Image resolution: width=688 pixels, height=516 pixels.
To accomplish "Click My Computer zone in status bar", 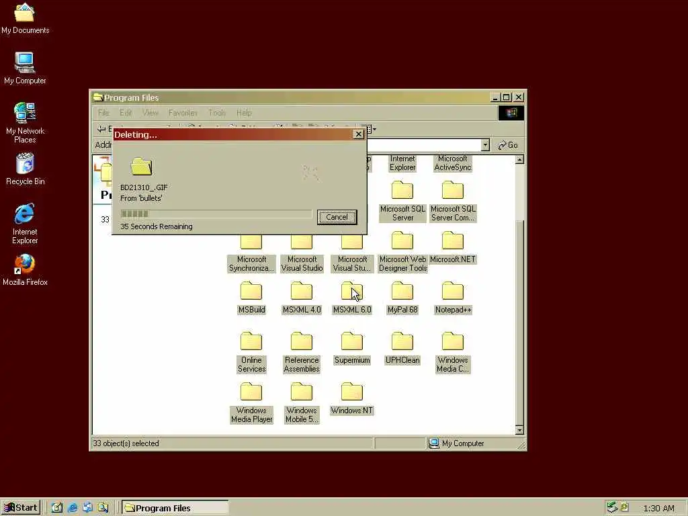I will click(x=456, y=443).
